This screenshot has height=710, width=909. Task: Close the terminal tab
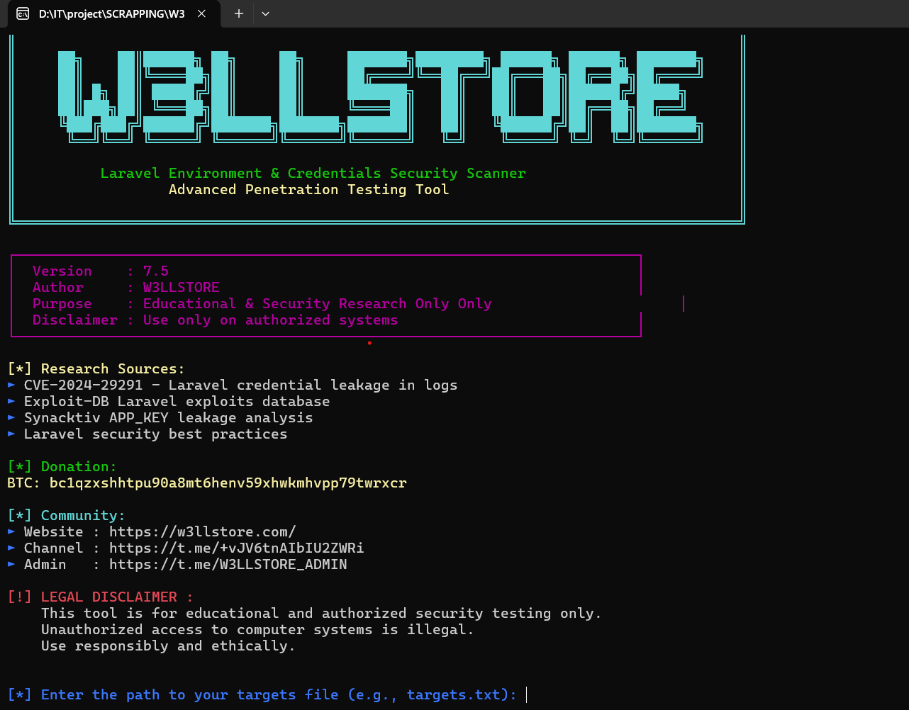(x=202, y=13)
